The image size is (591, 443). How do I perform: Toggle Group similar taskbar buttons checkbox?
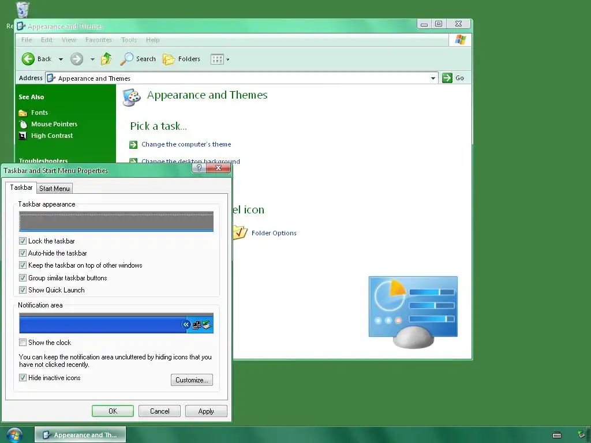23,278
